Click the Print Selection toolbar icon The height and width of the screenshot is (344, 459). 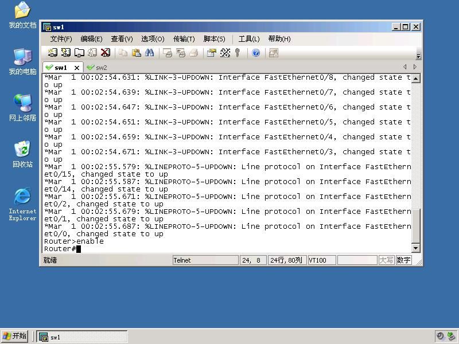point(181,53)
